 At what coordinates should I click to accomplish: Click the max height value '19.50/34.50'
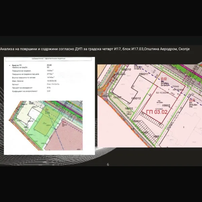52,81
